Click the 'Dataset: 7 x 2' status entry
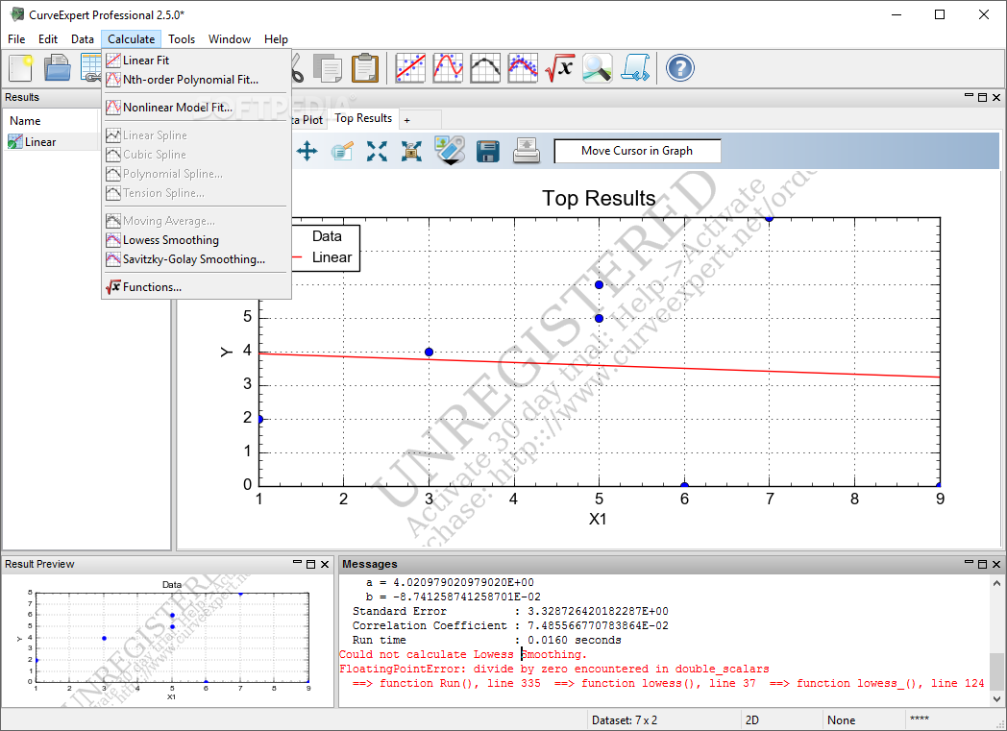This screenshot has width=1007, height=731. pyautogui.click(x=625, y=720)
